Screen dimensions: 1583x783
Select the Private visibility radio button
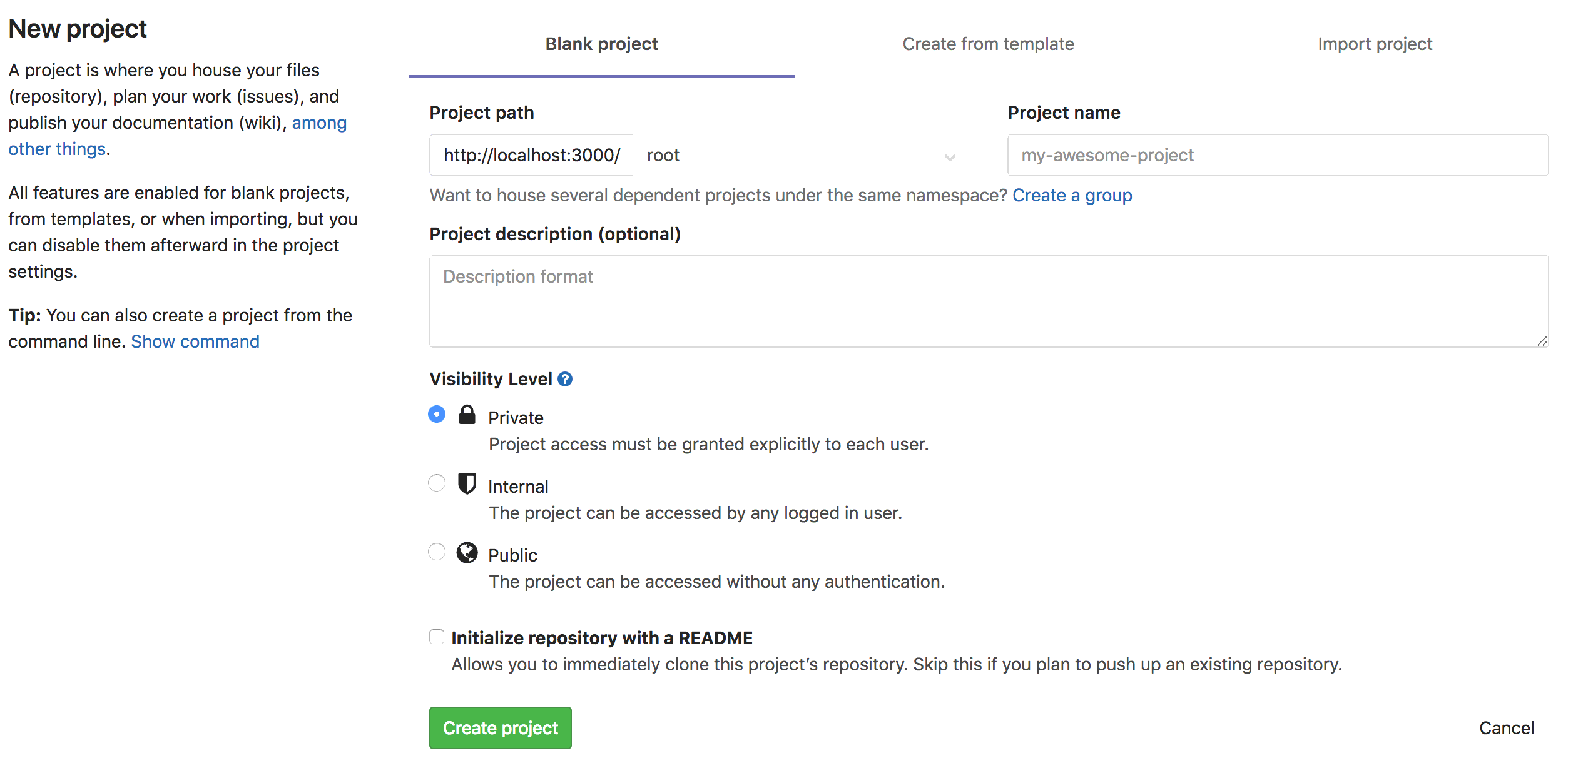(x=436, y=414)
